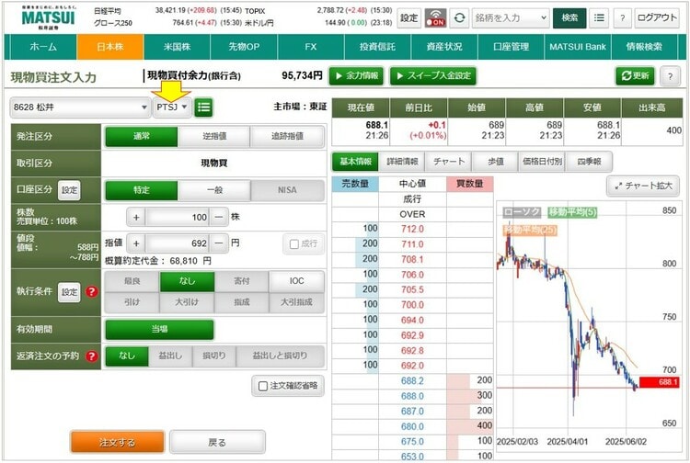The image size is (690, 463).
Task: Toggle 注文確認省略 checkbox
Action: (x=263, y=386)
